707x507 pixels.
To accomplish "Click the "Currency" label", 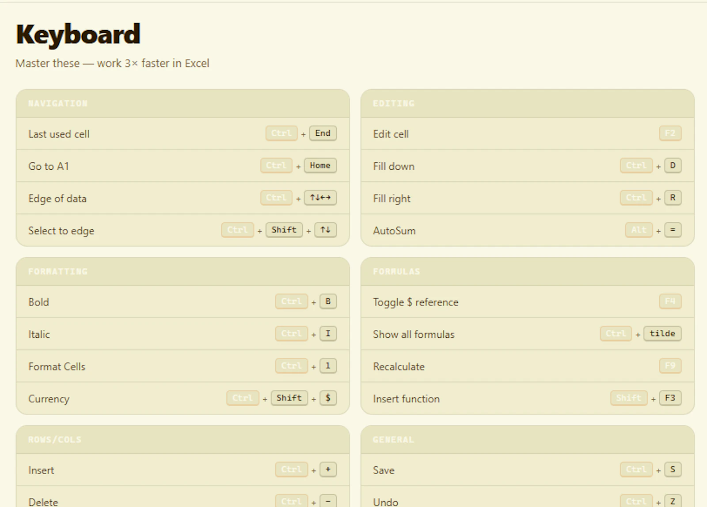I will coord(49,399).
